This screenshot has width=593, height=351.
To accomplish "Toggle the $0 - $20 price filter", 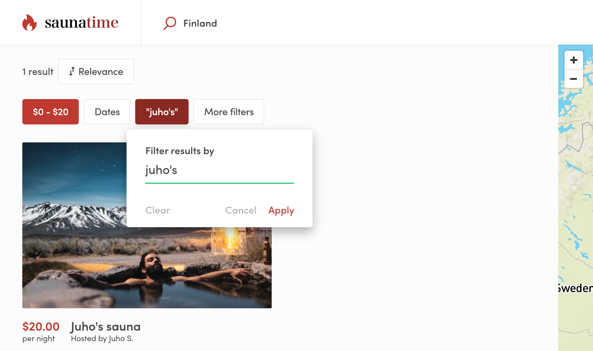I will 50,112.
